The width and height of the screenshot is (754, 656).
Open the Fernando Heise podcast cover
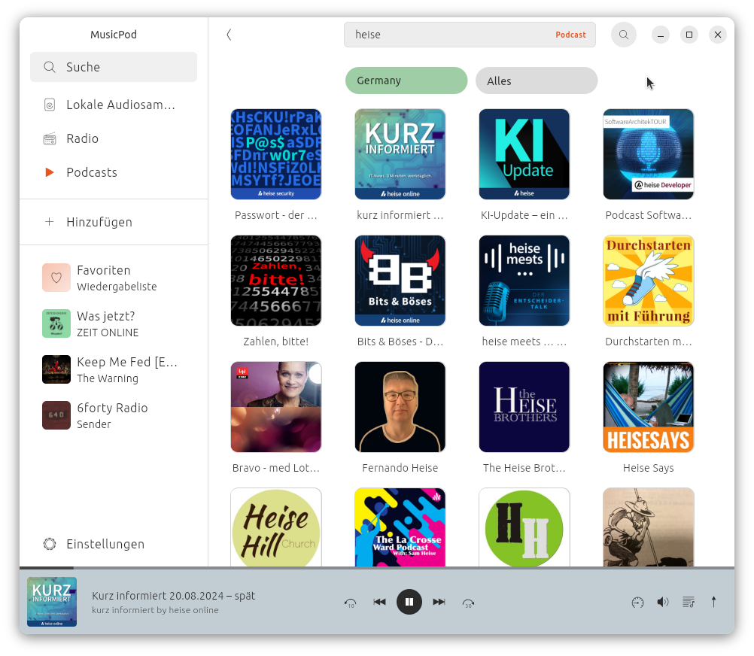(x=400, y=406)
